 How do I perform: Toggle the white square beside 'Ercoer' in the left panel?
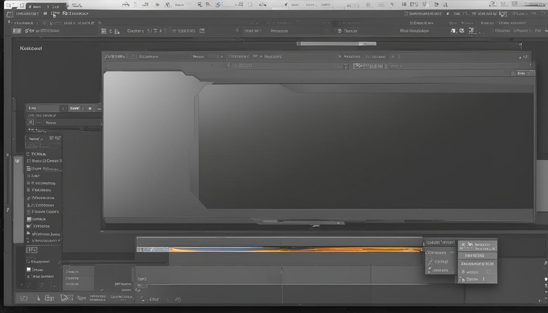pyautogui.click(x=29, y=269)
